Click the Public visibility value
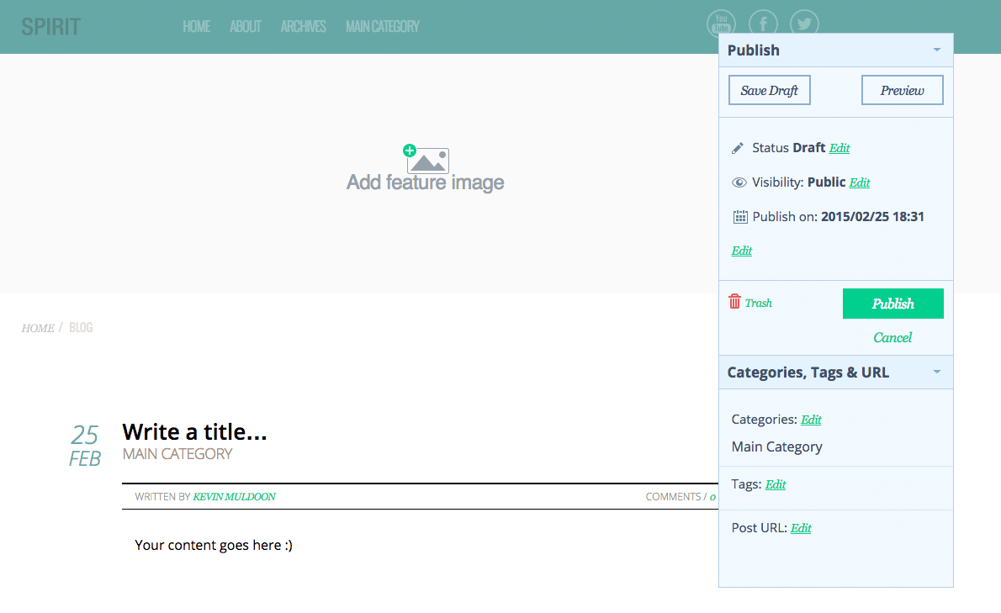Screen dimensions: 1001x613 pos(827,182)
